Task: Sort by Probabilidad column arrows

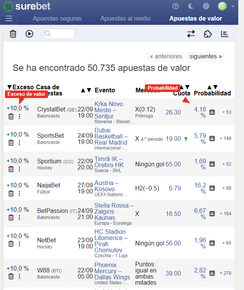Action: click(x=212, y=87)
